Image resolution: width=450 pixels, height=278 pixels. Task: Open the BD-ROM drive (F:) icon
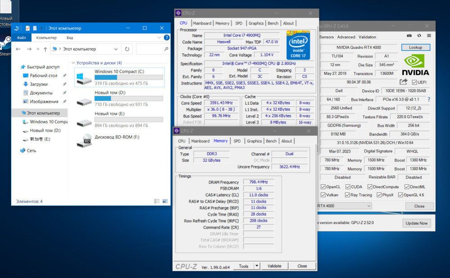tap(84, 140)
